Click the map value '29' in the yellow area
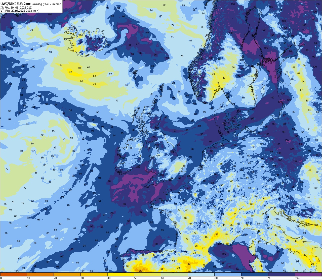Image resolution: width=322 pixels, height=280 pixels. point(312,264)
